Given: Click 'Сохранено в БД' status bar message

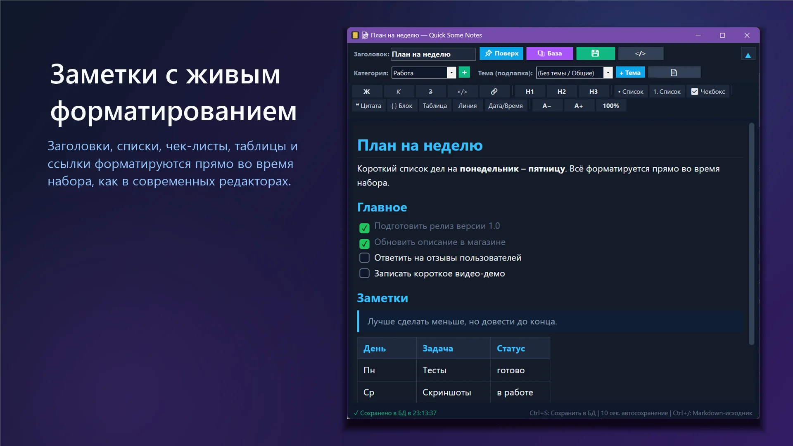Looking at the screenshot, I should click(x=395, y=413).
